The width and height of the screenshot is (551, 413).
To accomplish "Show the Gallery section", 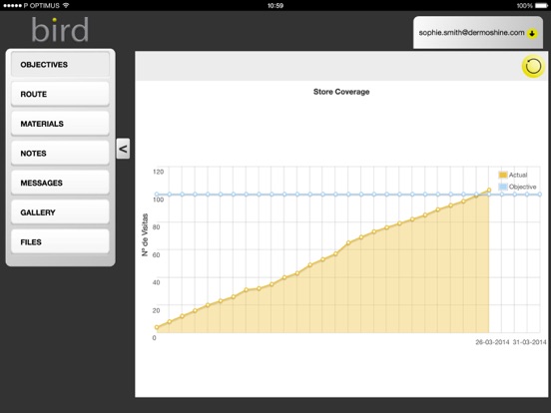I will pyautogui.click(x=60, y=212).
